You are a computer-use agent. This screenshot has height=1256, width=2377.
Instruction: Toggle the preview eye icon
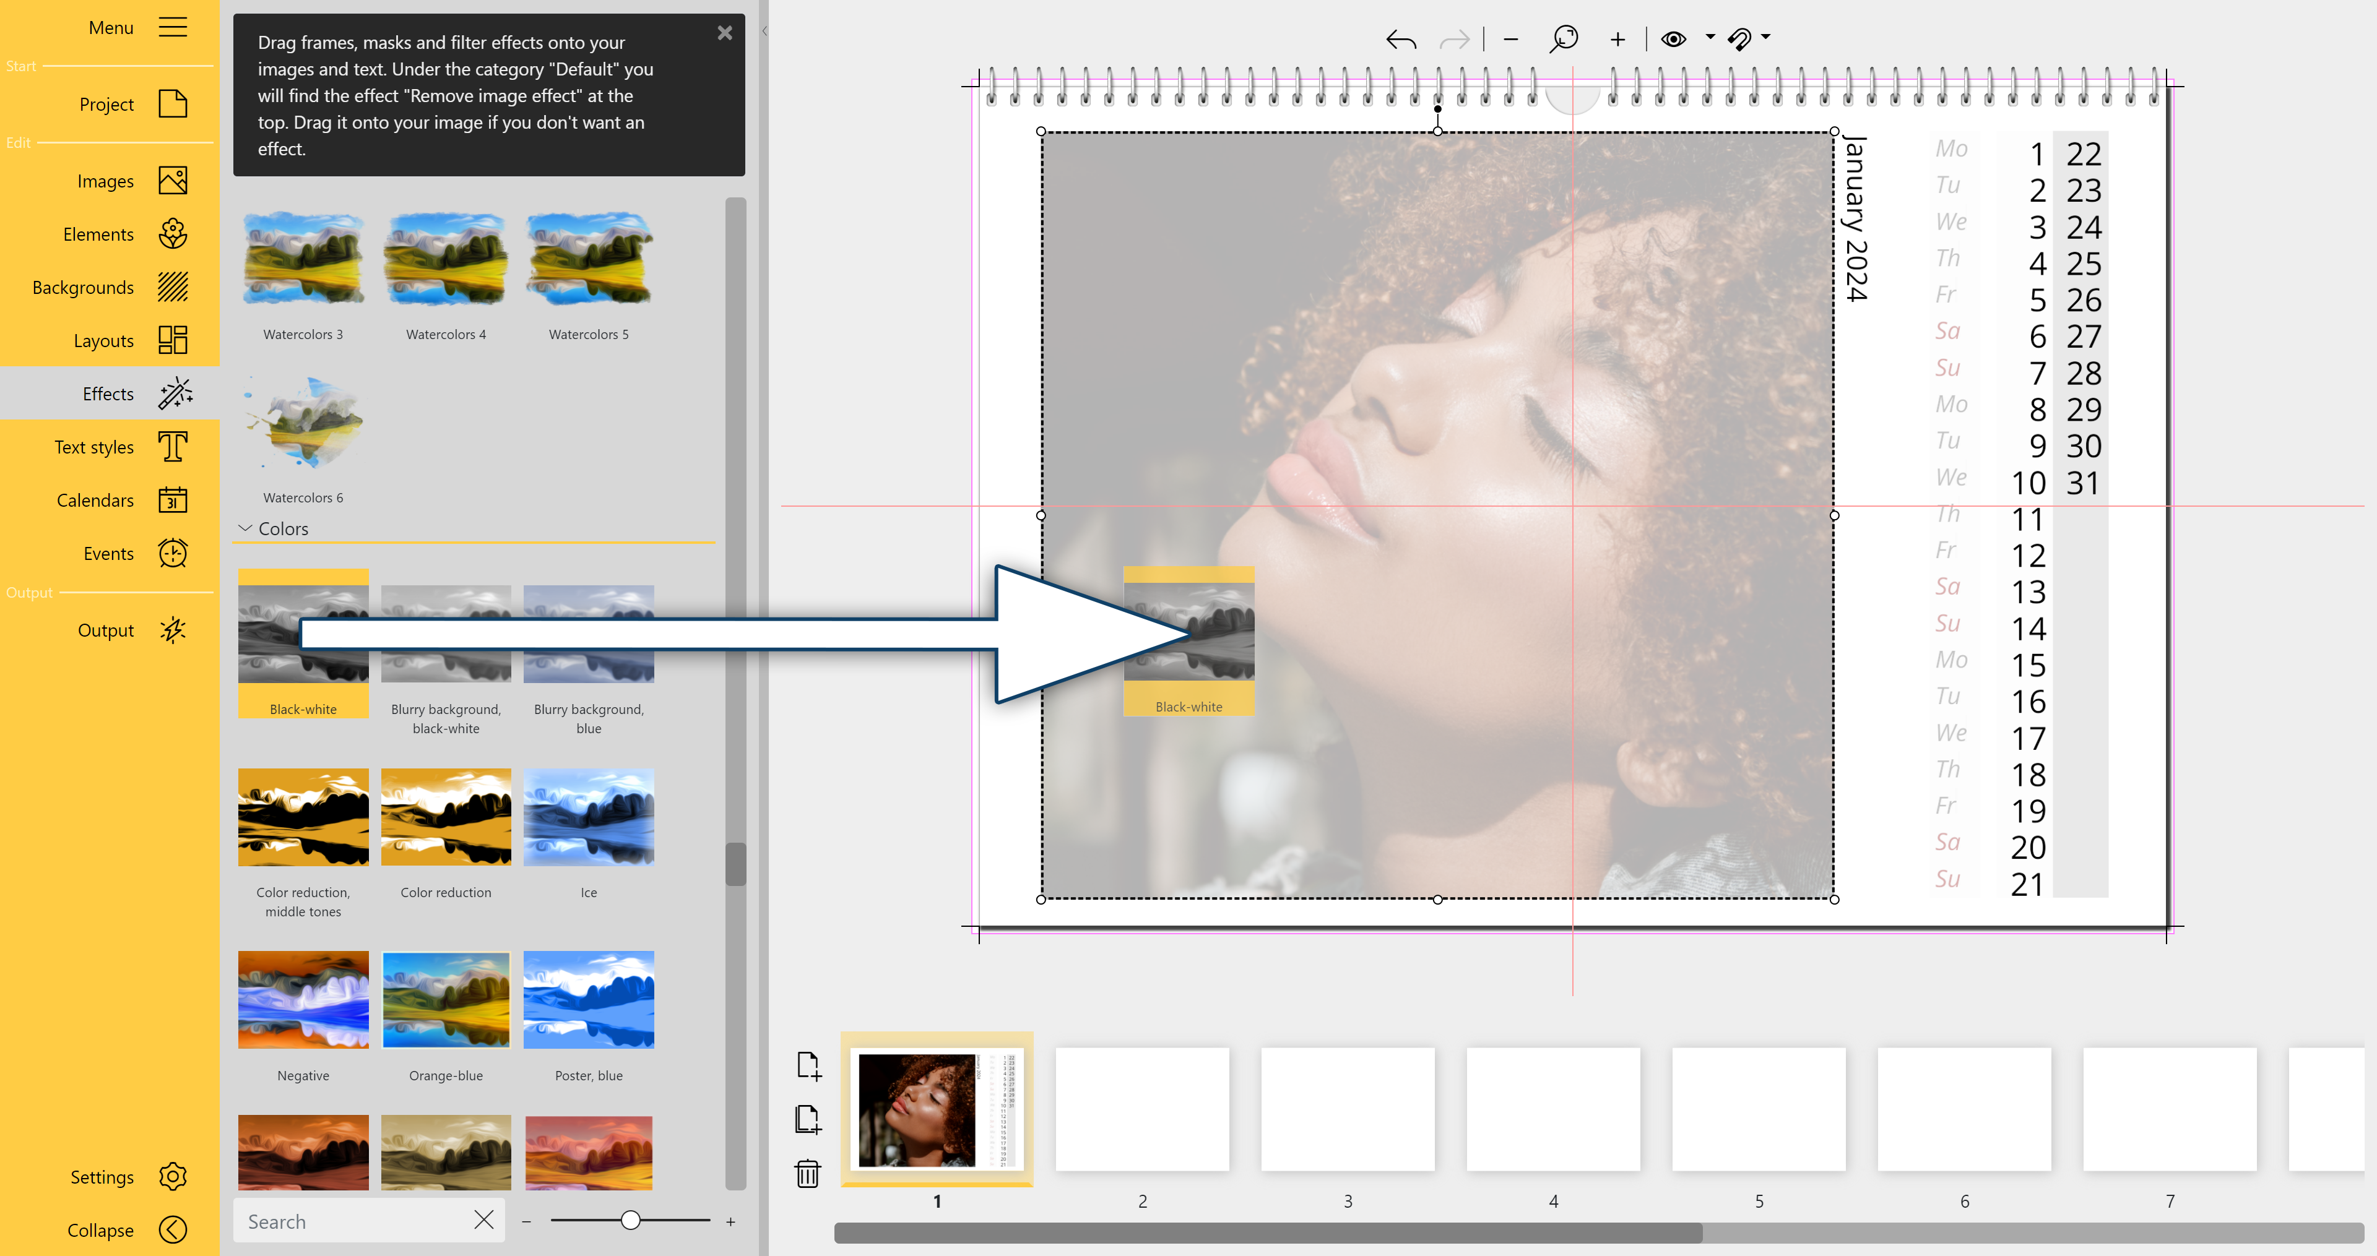(1675, 39)
